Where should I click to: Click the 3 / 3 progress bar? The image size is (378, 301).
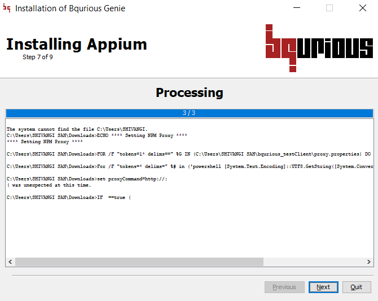pos(190,113)
